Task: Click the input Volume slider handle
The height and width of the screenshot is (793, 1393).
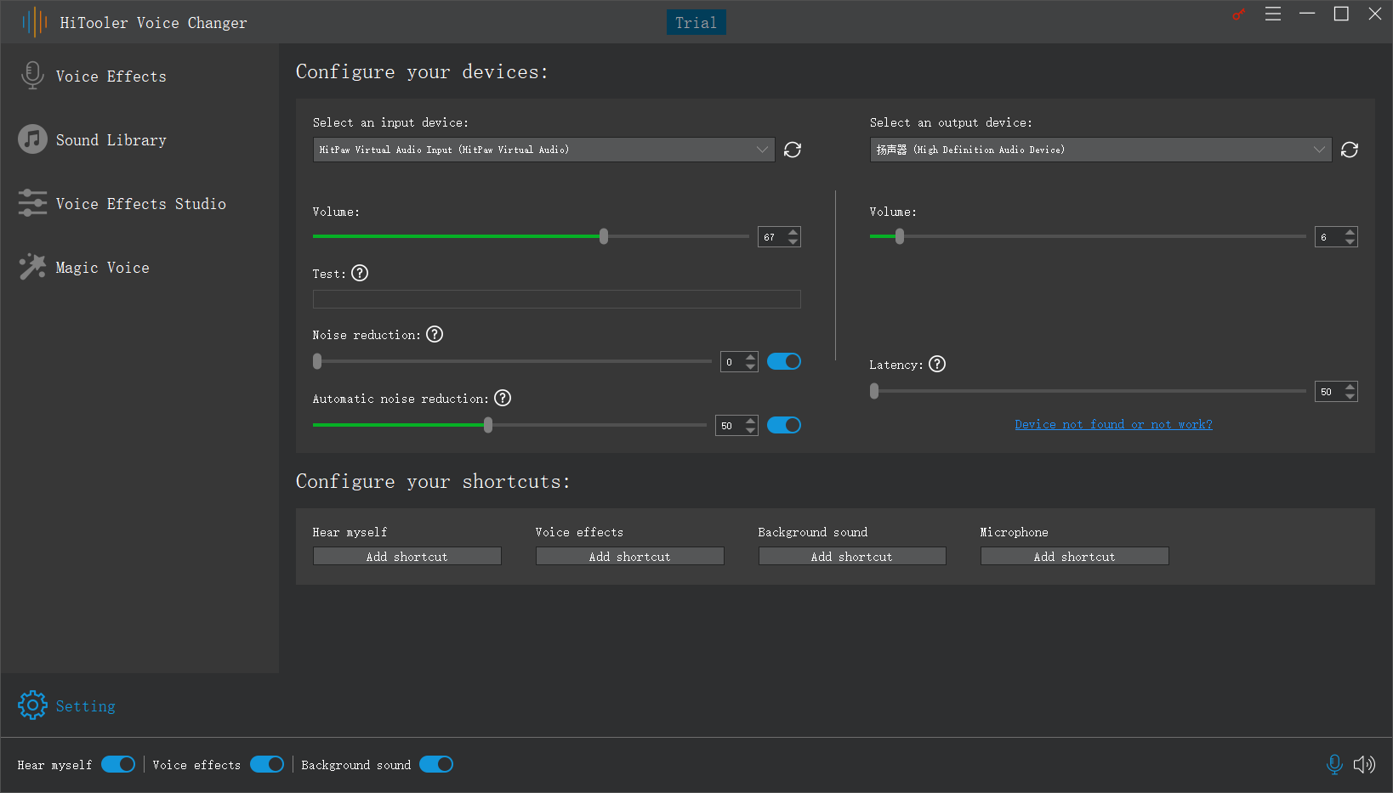Action: click(604, 236)
